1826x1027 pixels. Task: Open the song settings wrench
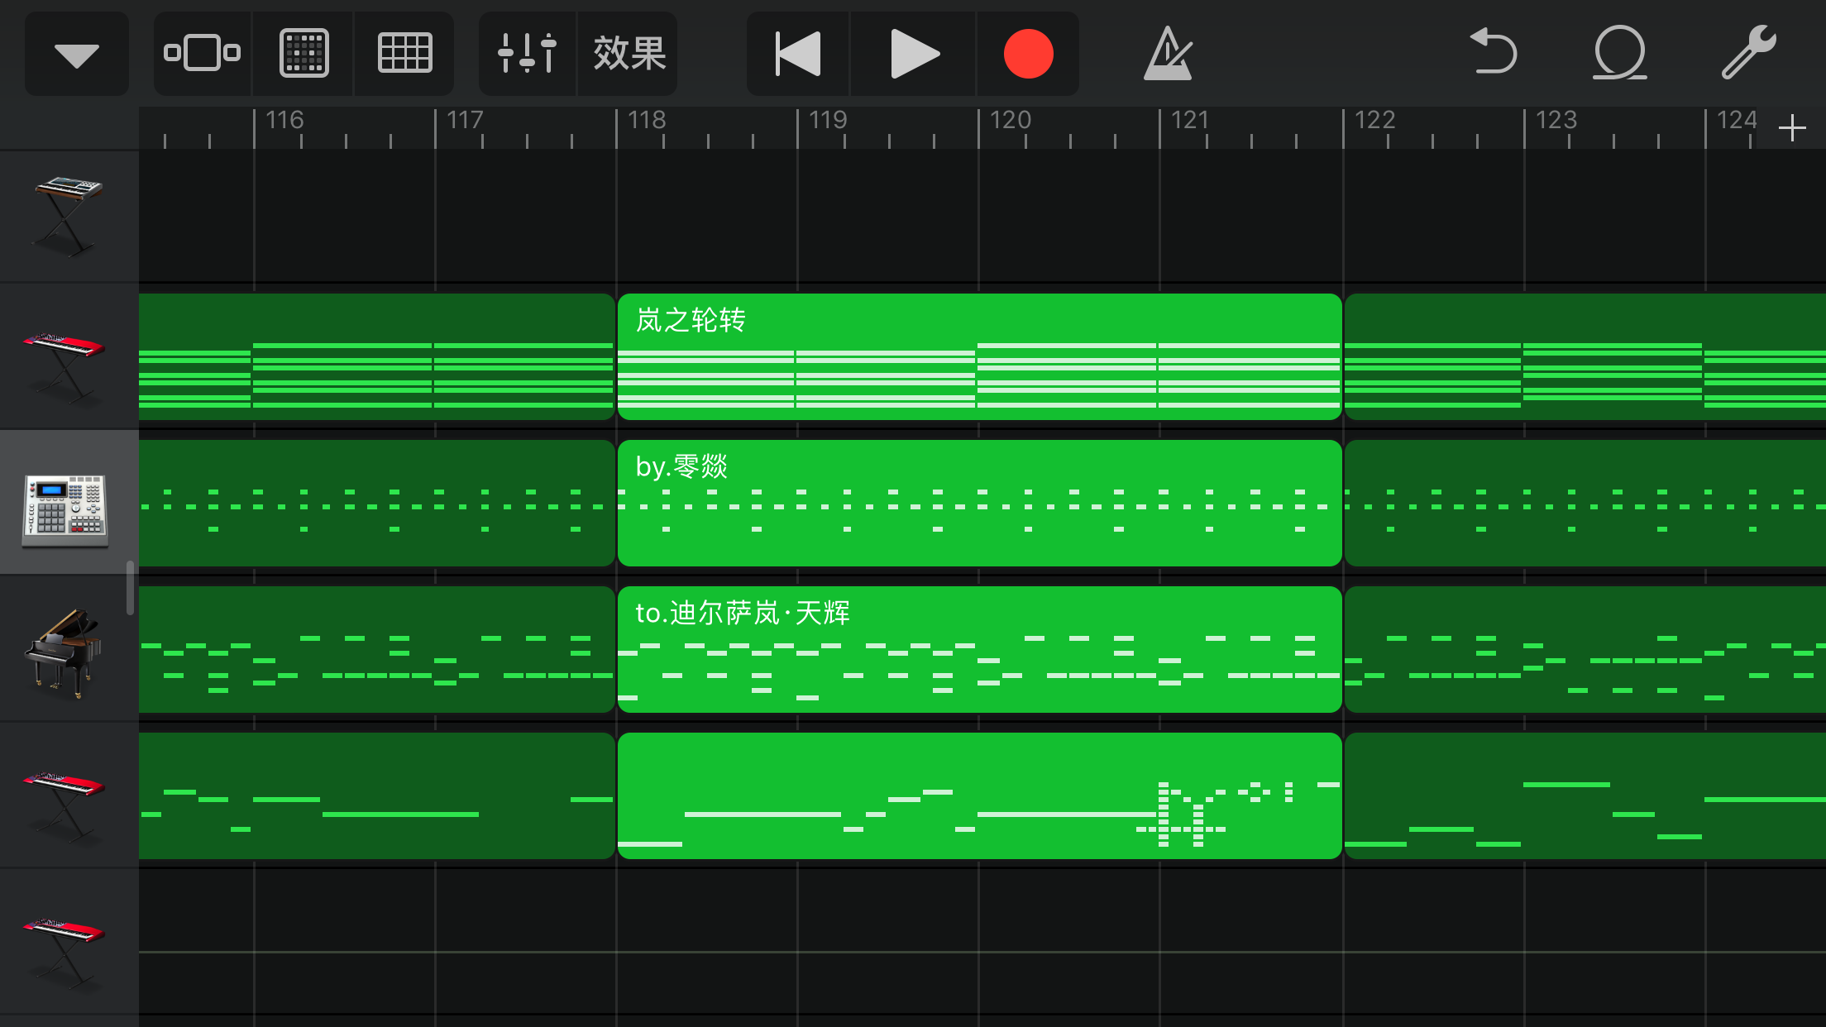1748,52
